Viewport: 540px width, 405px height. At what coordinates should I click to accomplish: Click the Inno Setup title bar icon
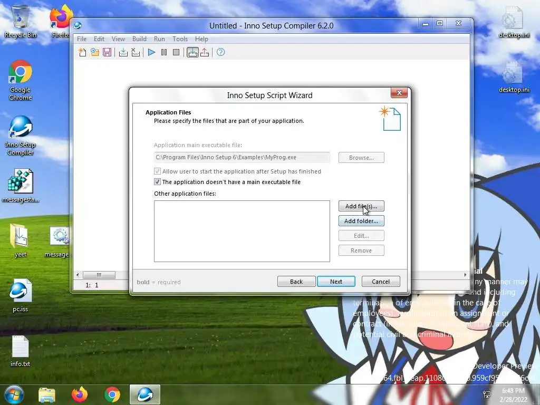coord(78,25)
